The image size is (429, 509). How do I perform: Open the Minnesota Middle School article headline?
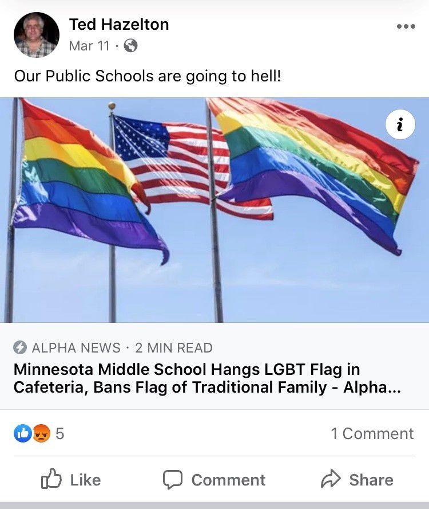click(x=208, y=378)
